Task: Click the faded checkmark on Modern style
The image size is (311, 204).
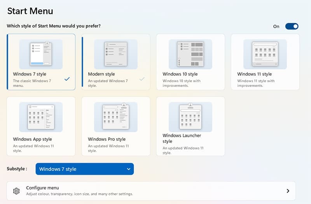Action: click(x=142, y=79)
